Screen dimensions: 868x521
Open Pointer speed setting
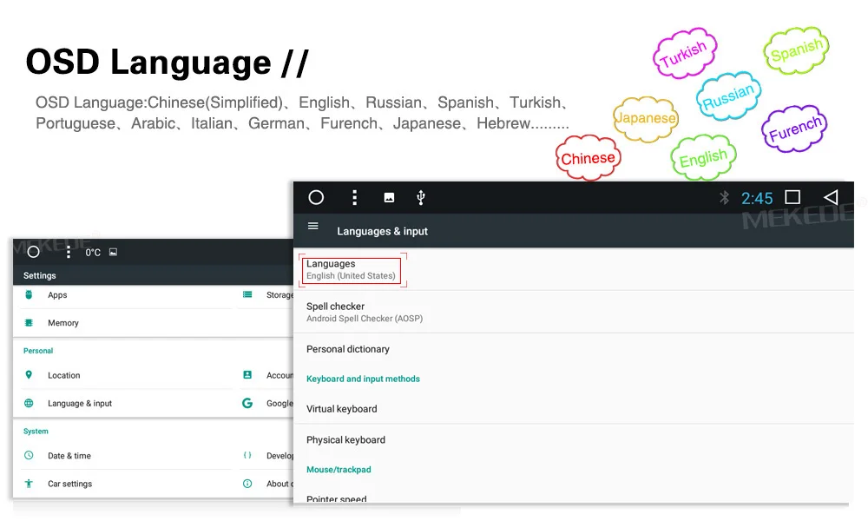[x=574, y=498]
